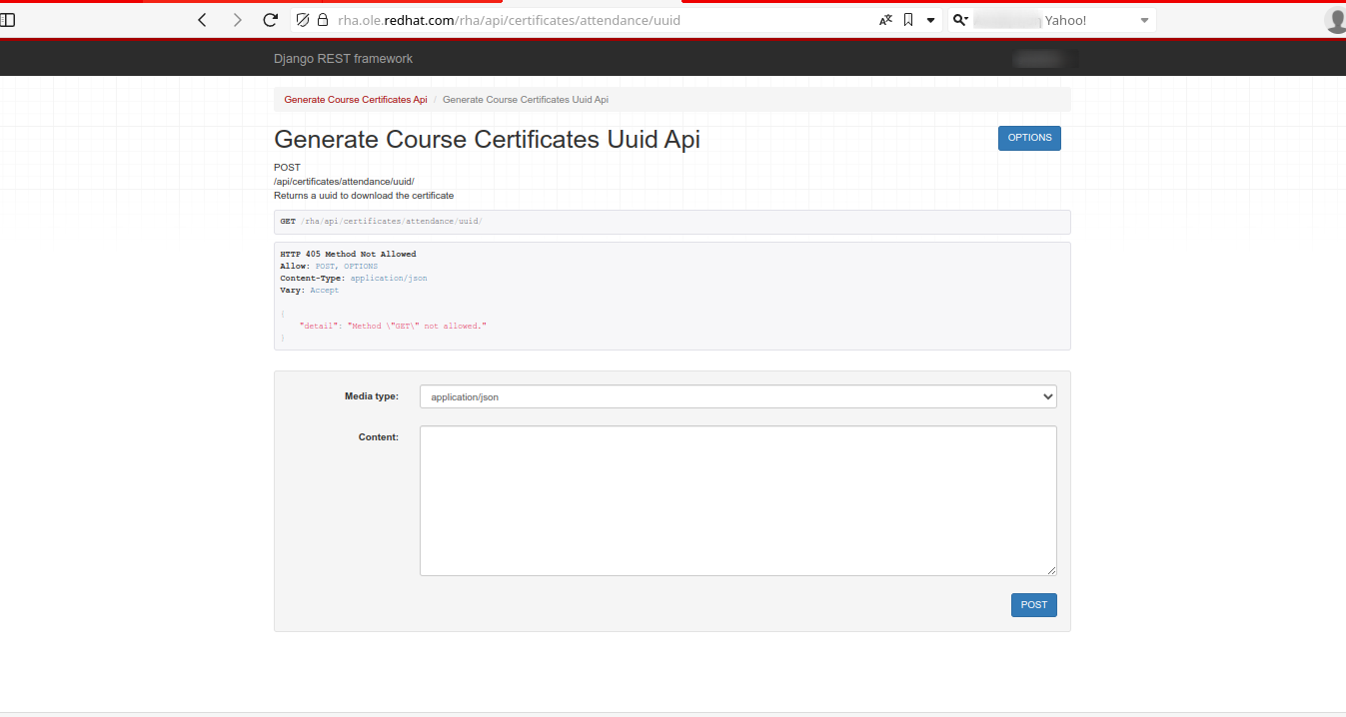Reload the current page
This screenshot has height=717, width=1346.
tap(270, 20)
